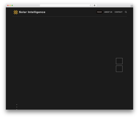Close the window using the red button
Viewport: 139px width, 118px height.
(x=8, y=5)
